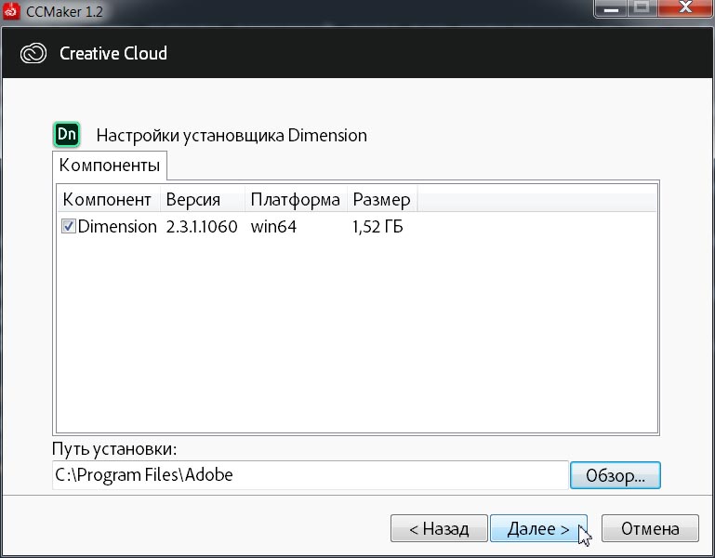Click the Creative Cloud logo icon

[x=33, y=53]
